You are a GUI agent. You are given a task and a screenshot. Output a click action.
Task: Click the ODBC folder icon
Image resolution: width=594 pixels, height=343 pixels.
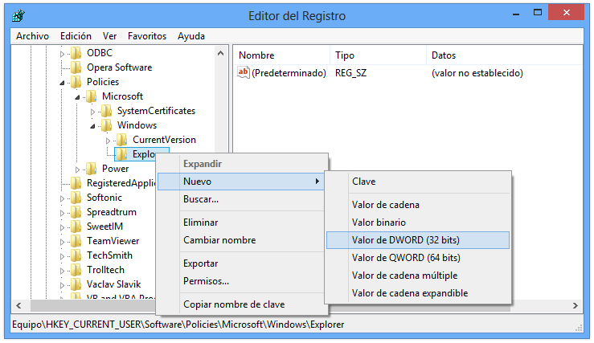(x=76, y=53)
